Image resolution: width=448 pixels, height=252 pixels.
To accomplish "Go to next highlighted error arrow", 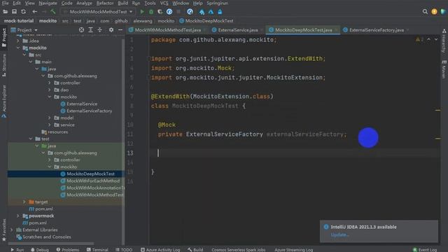I will pos(436,39).
